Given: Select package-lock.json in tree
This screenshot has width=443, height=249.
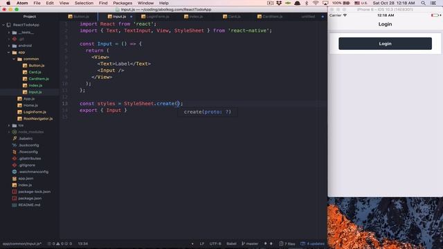Looking at the screenshot, I should click(x=34, y=192).
